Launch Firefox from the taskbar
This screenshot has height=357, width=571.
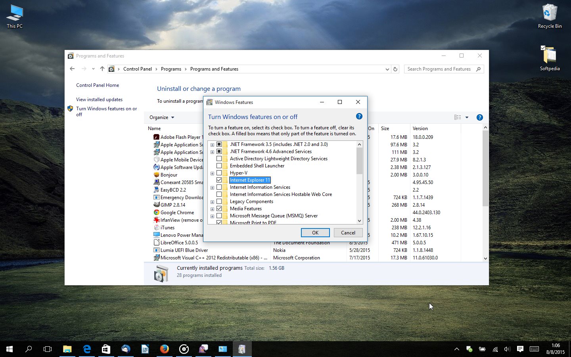164,349
